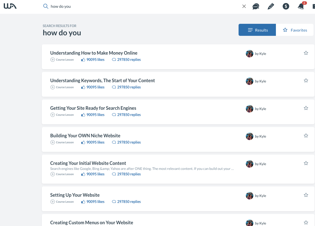This screenshot has height=226, width=315.
Task: Favorite 'Understanding How to Make Money Online' star
Action: [306, 53]
